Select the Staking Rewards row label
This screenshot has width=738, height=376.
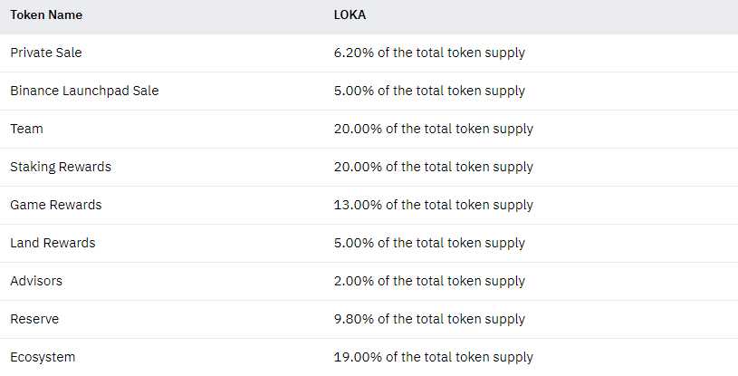(x=61, y=167)
